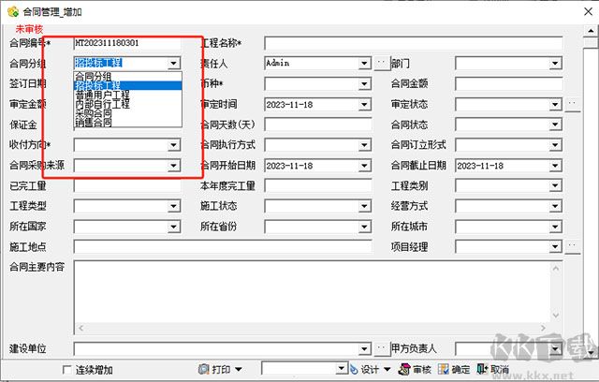Click the 合同天数(天) input field
Viewport: 599px width, 382px height.
[x=318, y=125]
